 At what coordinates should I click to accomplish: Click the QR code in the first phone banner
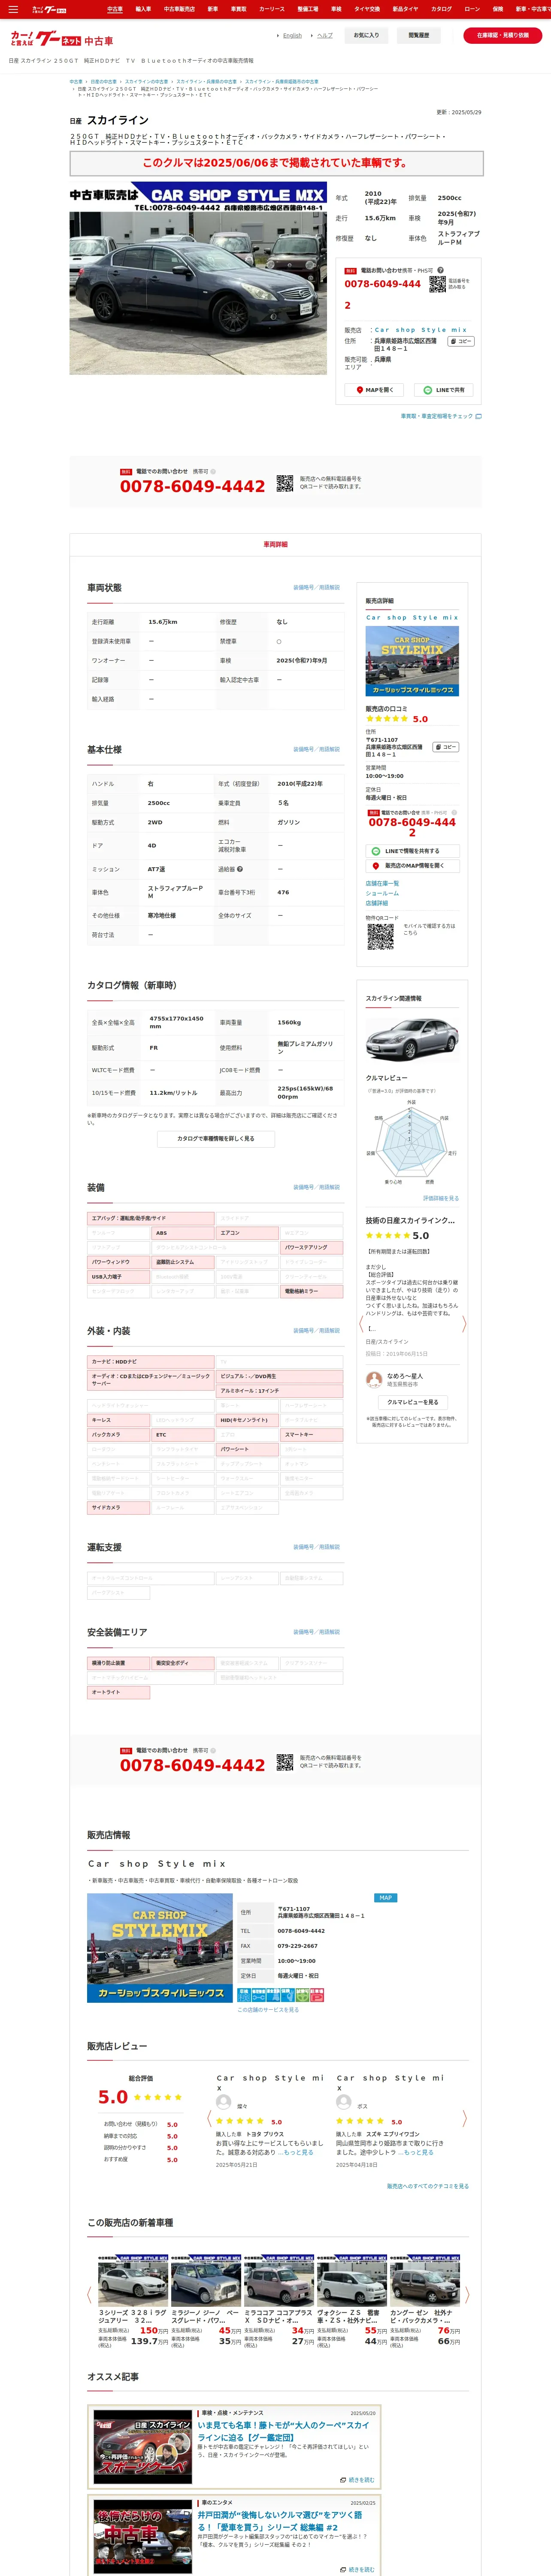click(285, 482)
